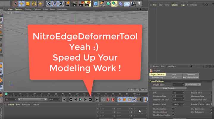This screenshot has width=214, height=119.
Task: Select the Move tool in top toolbar
Action: point(22,4)
